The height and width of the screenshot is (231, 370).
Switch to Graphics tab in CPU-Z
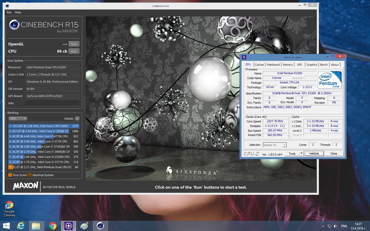[312, 65]
